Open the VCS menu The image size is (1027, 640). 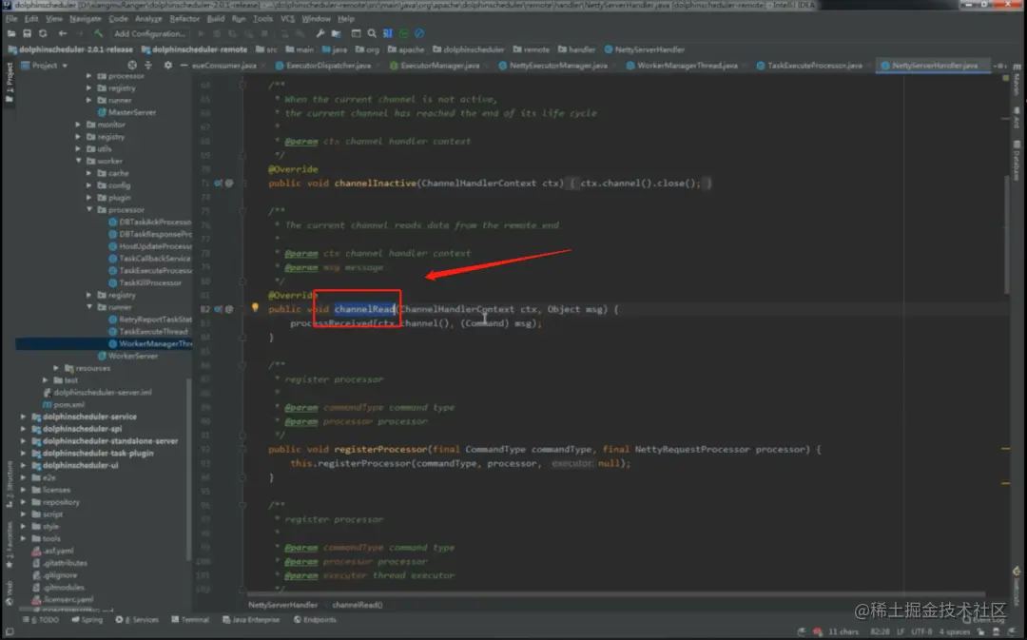point(287,19)
